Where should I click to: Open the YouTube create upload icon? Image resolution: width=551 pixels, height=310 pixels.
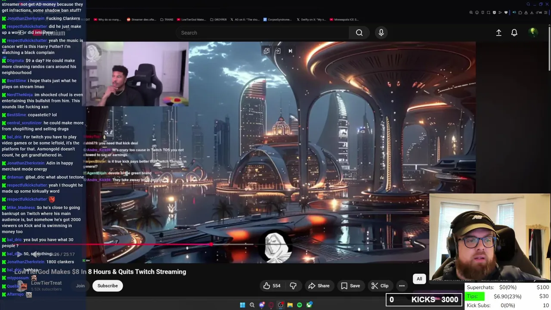click(498, 33)
